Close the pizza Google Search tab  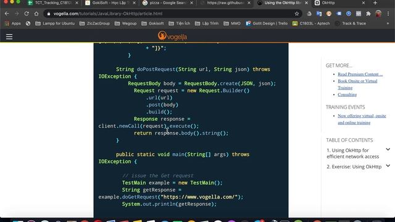point(192,2)
